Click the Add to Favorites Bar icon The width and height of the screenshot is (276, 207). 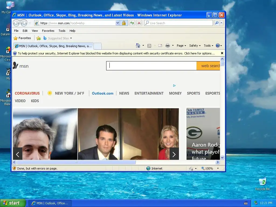pos(38,38)
